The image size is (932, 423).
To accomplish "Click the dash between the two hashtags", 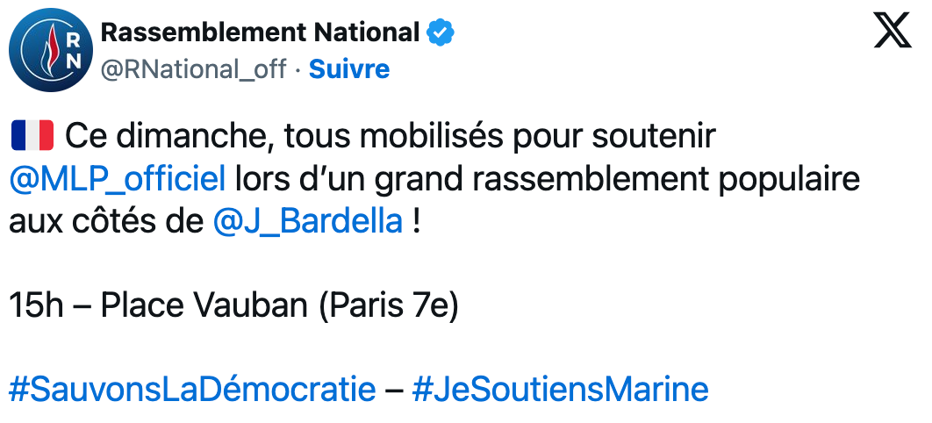I will [x=393, y=391].
